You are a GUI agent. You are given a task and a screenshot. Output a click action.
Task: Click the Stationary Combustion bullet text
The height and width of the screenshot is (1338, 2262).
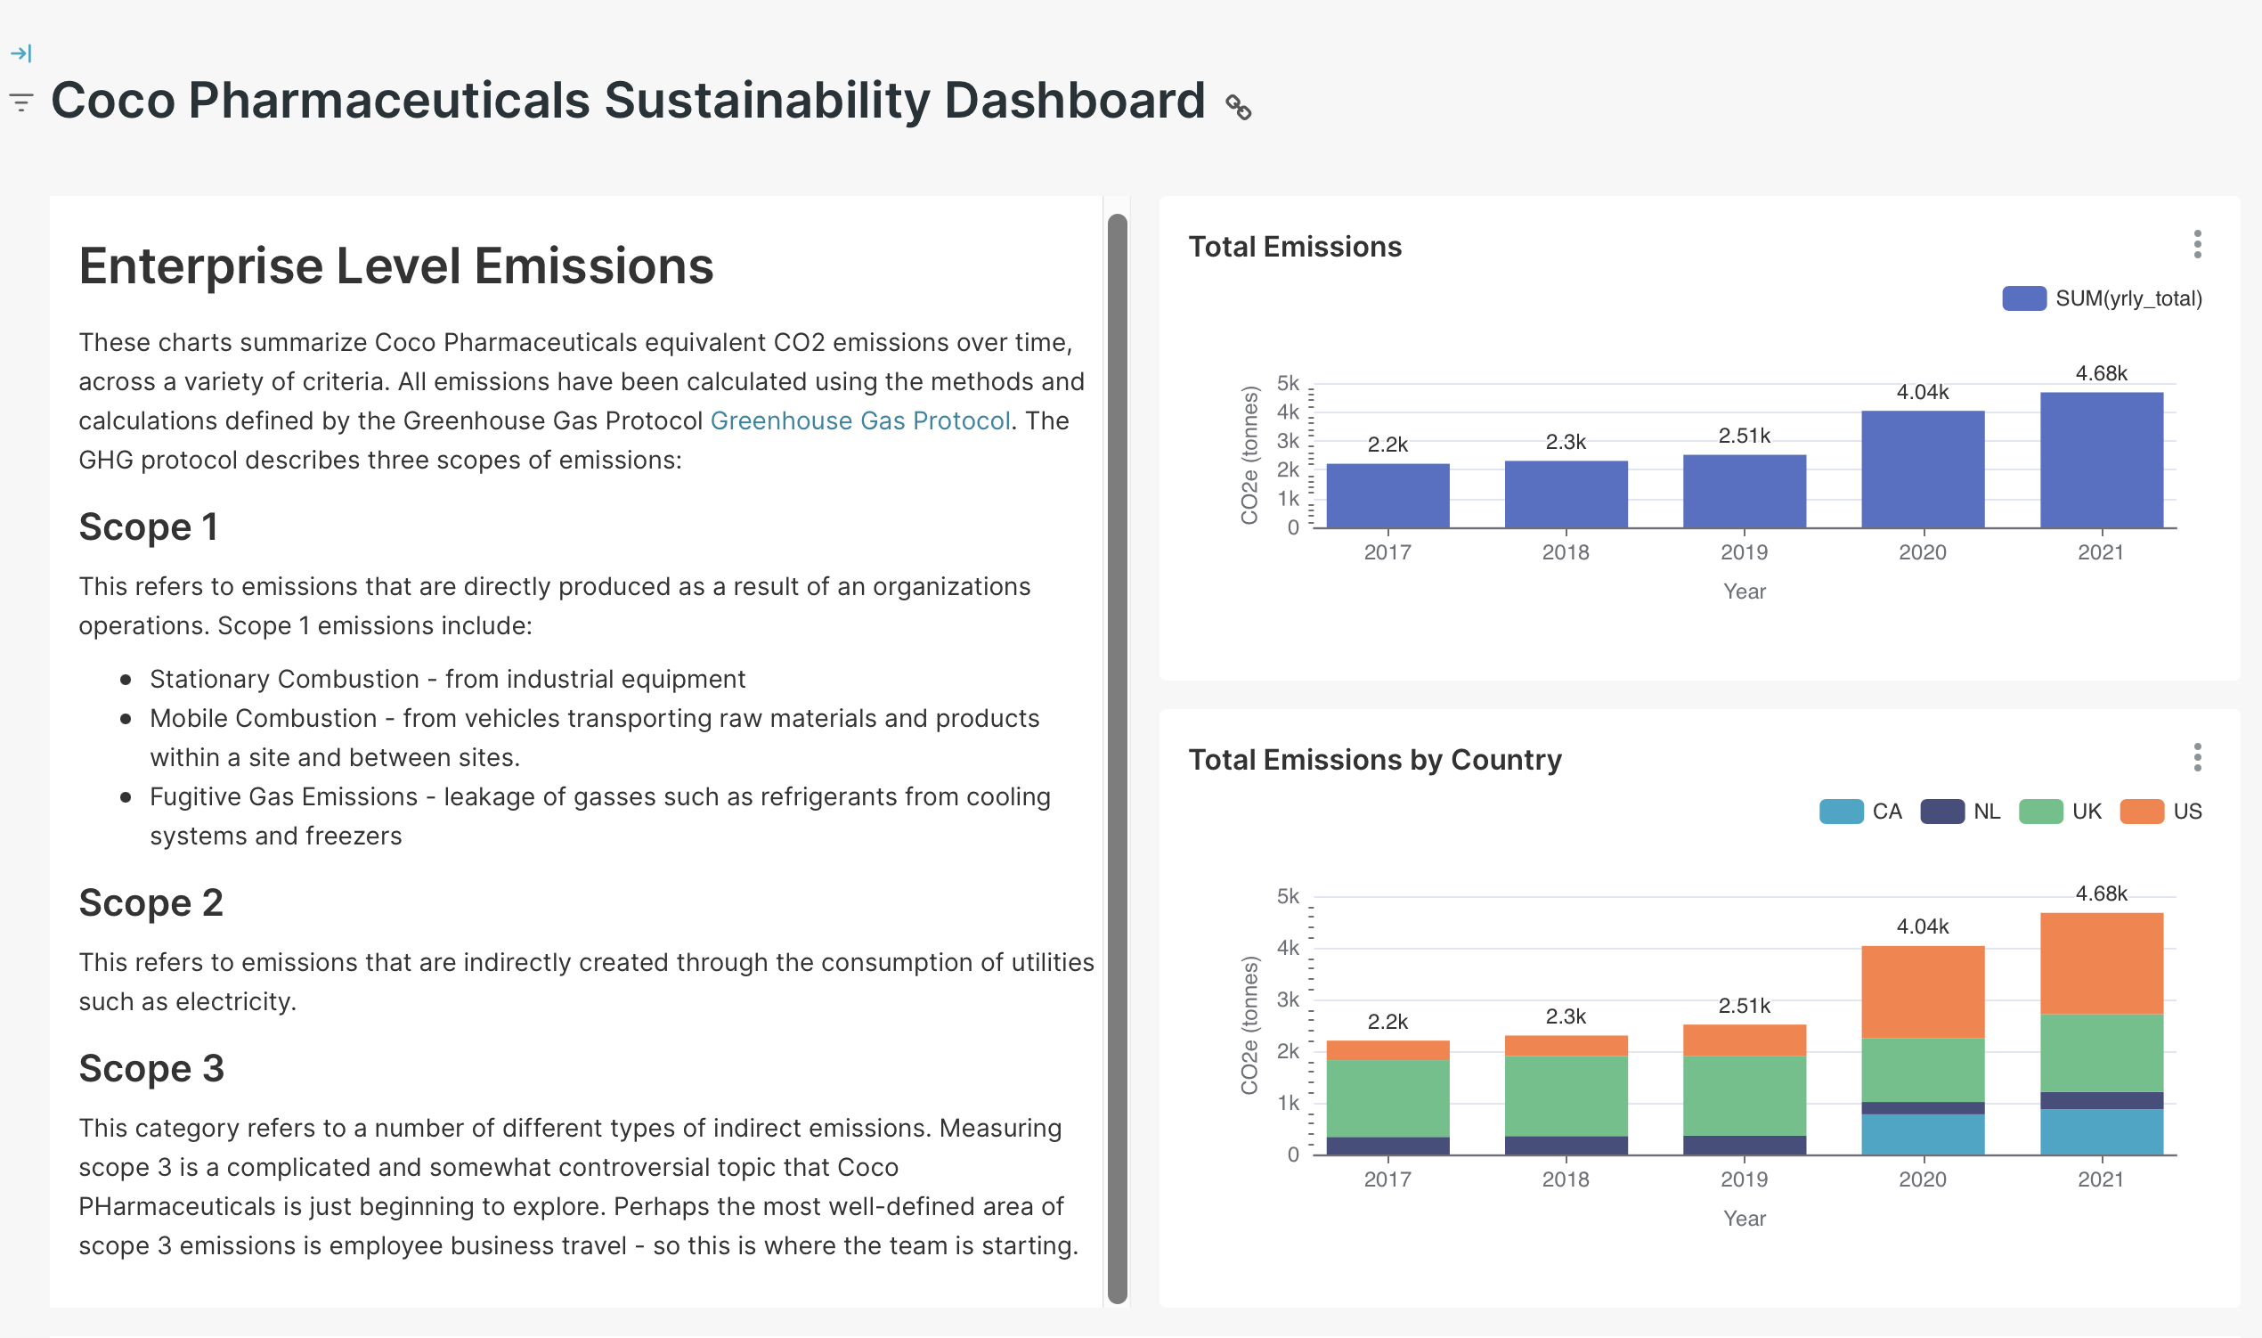448,679
